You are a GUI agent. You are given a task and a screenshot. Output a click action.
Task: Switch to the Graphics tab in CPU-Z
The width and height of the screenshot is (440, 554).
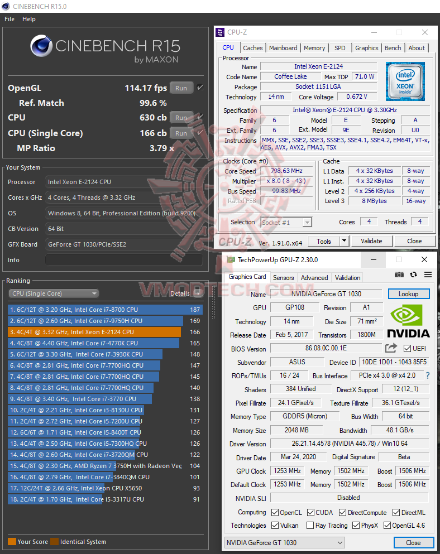pyautogui.click(x=366, y=48)
